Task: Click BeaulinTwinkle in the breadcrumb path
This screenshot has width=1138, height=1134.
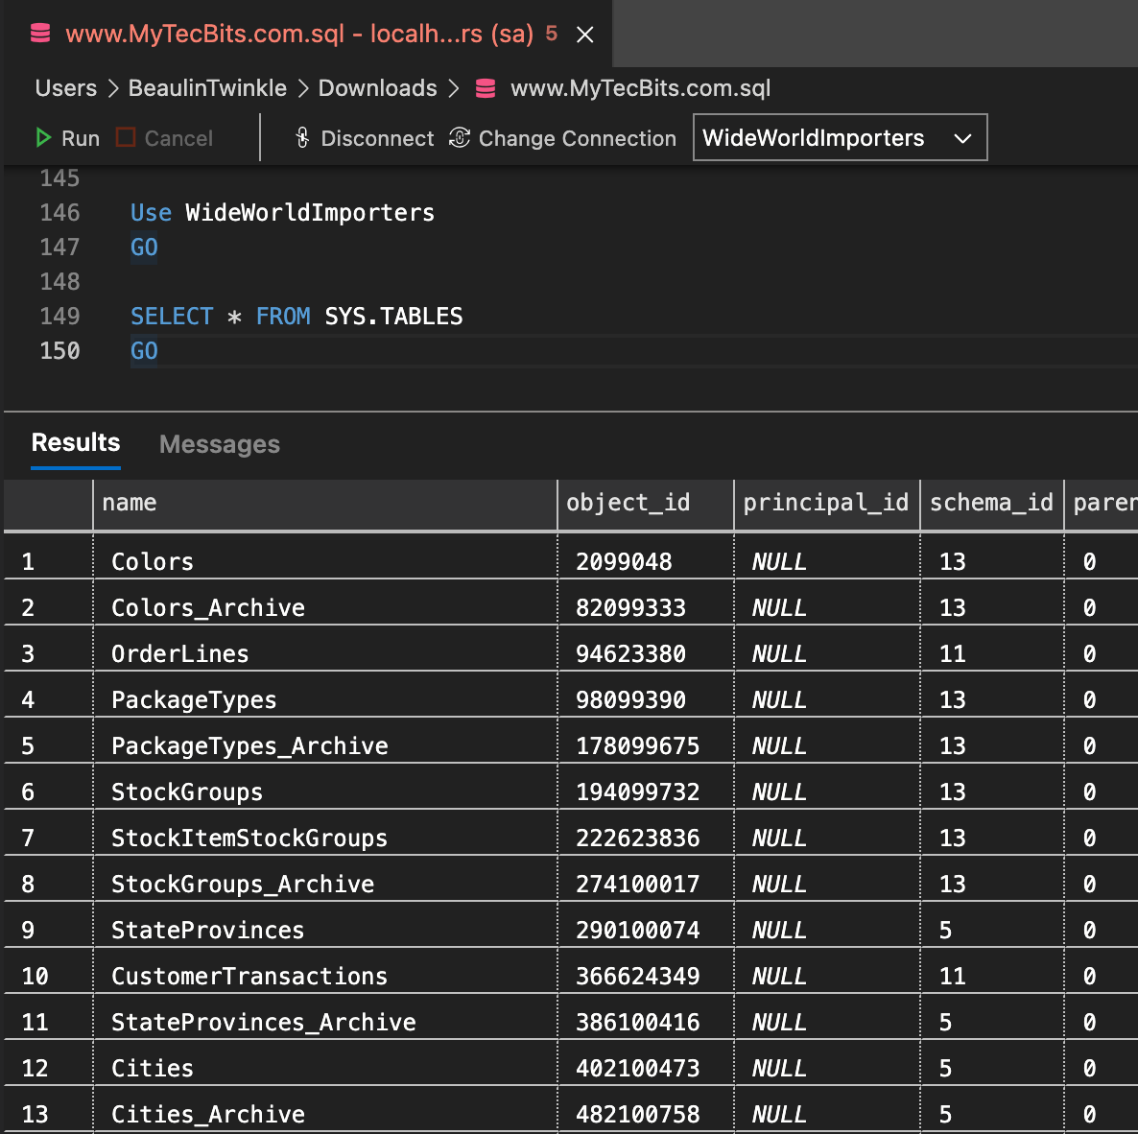Action: pyautogui.click(x=207, y=87)
